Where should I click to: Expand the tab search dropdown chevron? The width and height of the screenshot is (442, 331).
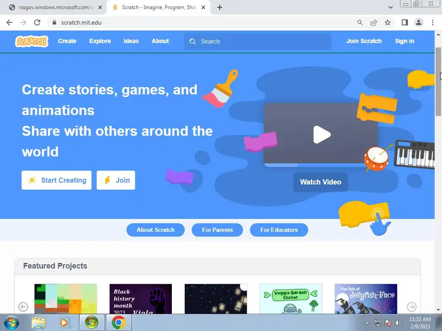tap(390, 7)
